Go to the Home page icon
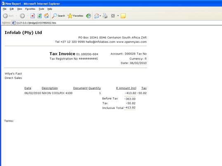 coord(47,16)
